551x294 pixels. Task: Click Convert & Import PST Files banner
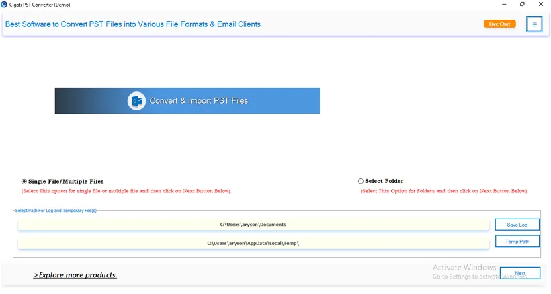point(187,101)
